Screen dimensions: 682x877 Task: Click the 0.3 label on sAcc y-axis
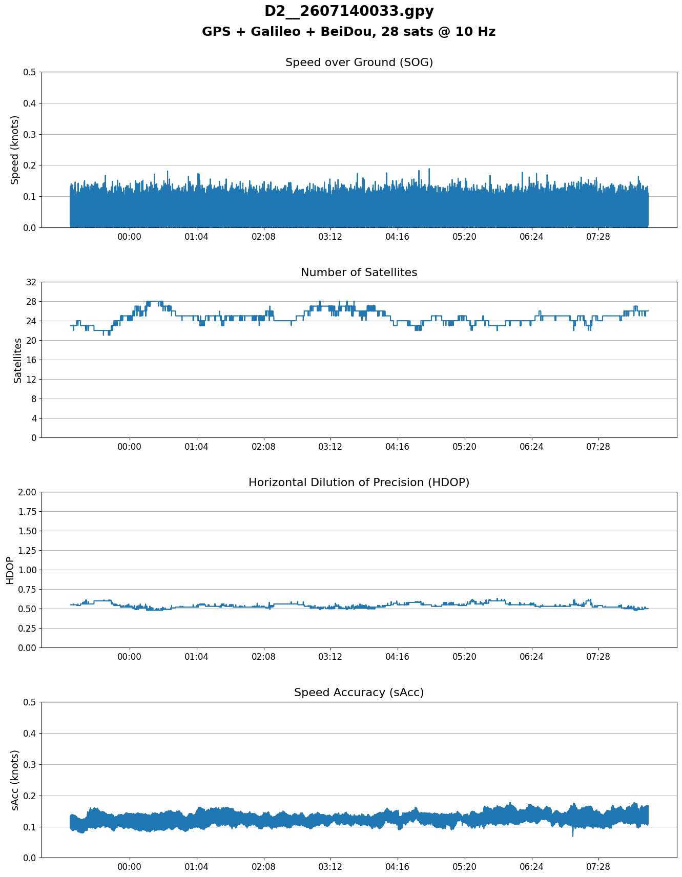click(30, 765)
